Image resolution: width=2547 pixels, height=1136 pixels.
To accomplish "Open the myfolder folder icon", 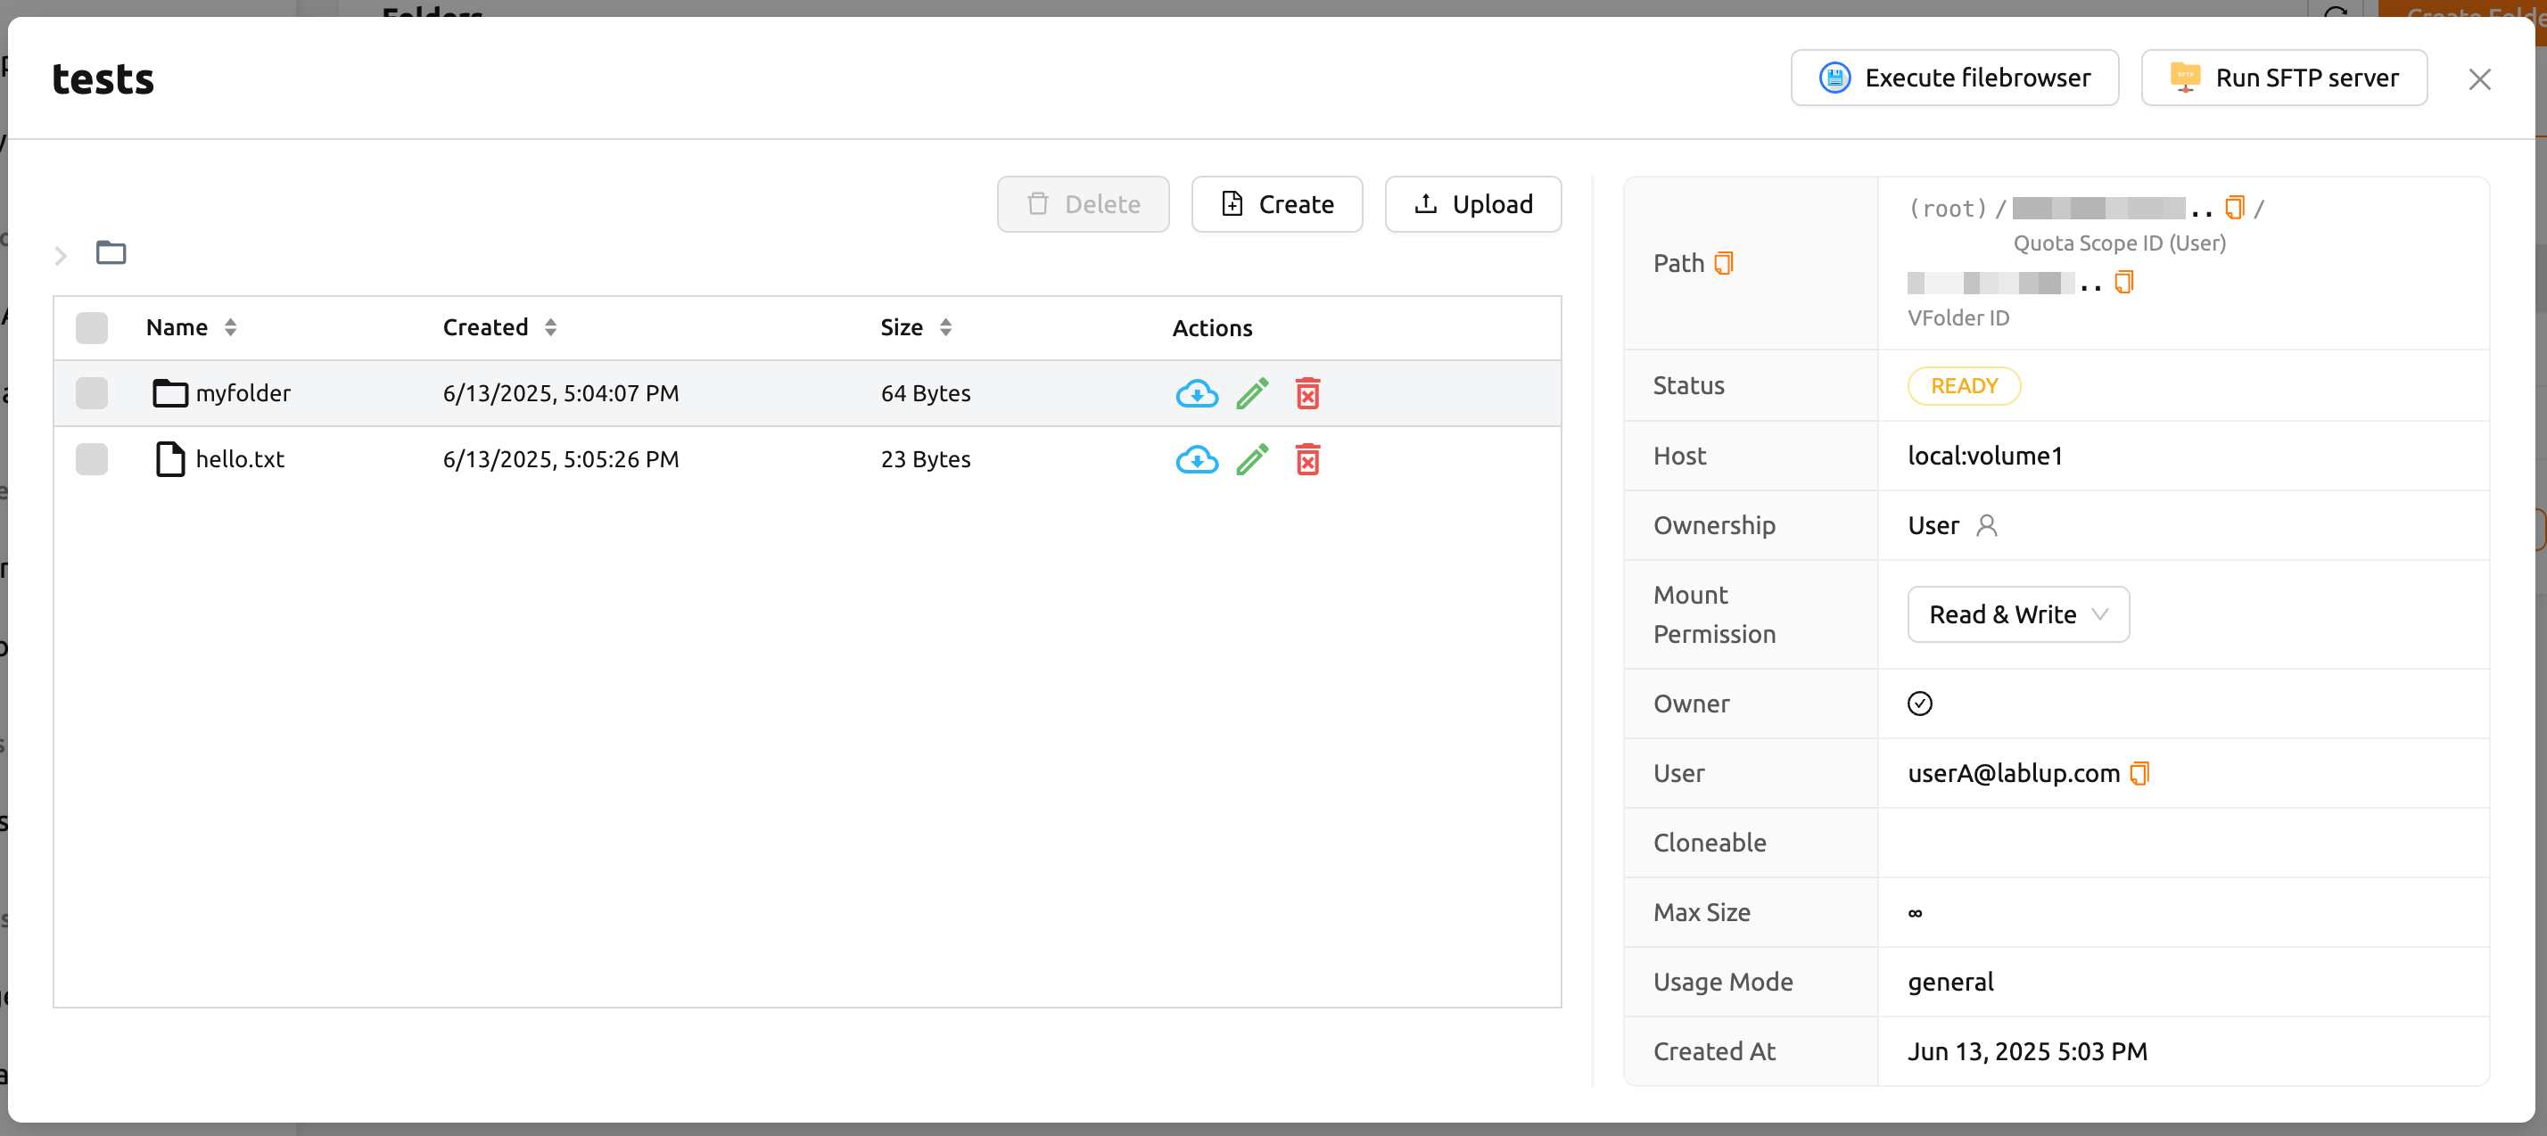I will [170, 393].
